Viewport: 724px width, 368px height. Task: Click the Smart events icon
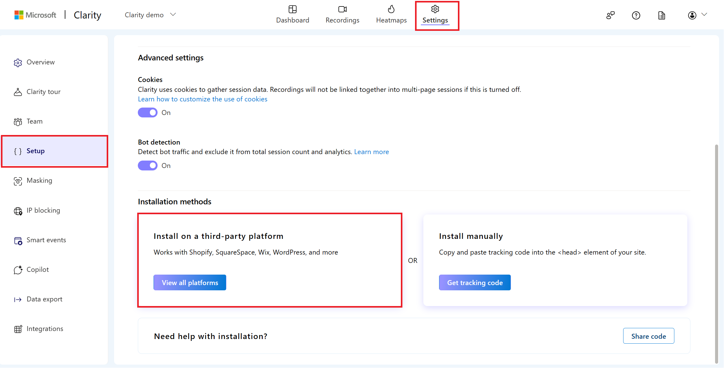[17, 240]
